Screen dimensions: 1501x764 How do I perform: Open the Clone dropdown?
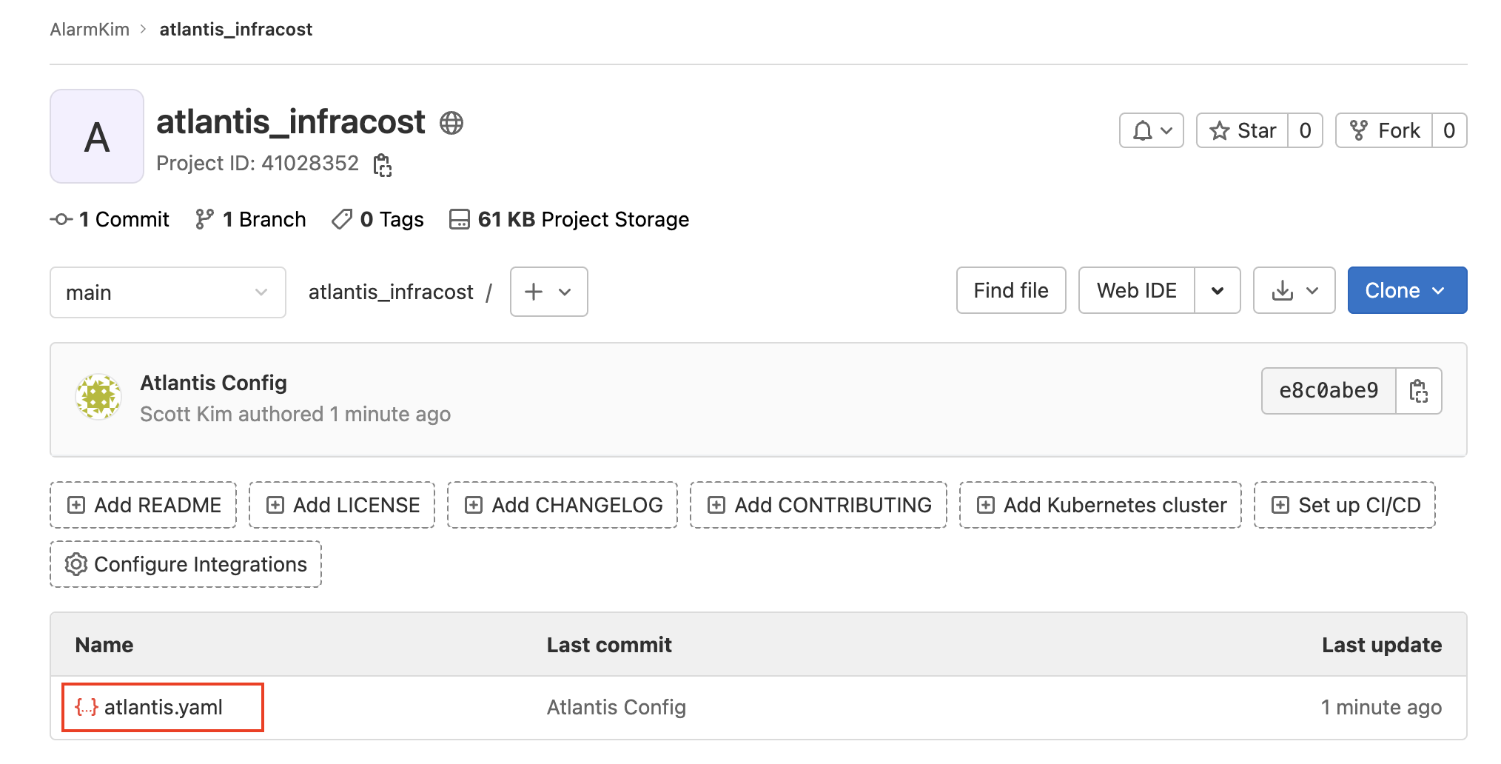[x=1407, y=290]
